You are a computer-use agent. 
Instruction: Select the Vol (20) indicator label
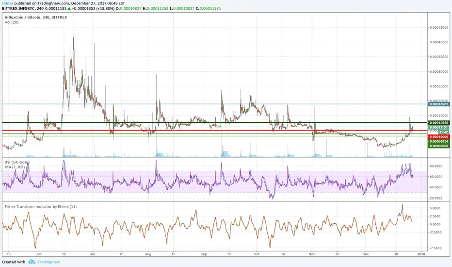(x=12, y=22)
